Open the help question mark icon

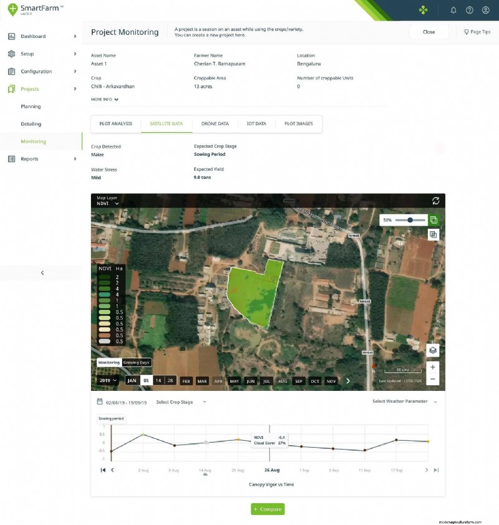point(470,10)
